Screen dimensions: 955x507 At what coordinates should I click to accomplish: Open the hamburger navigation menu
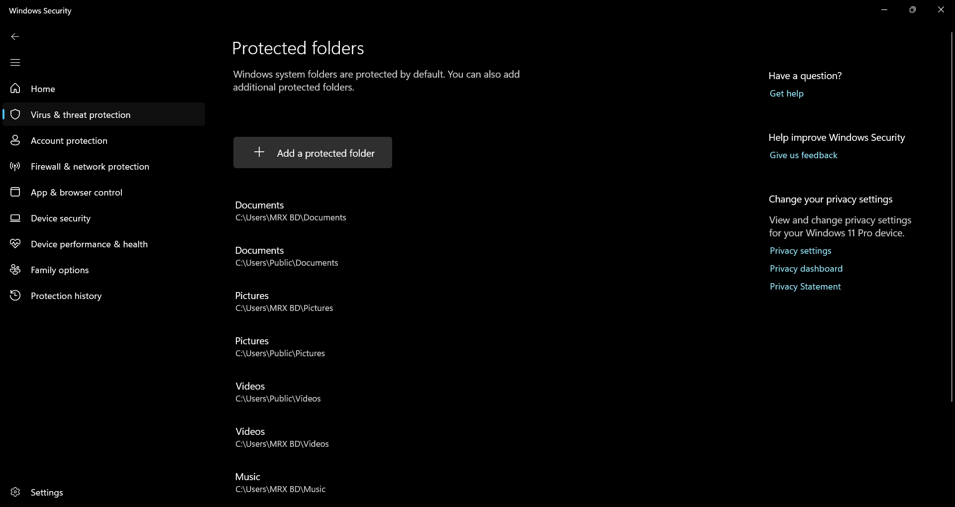(x=15, y=62)
